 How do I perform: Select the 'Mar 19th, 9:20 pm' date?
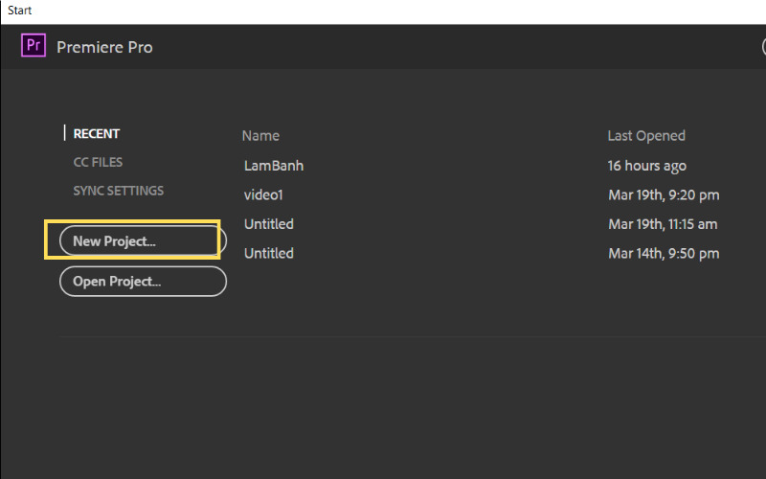(x=664, y=195)
